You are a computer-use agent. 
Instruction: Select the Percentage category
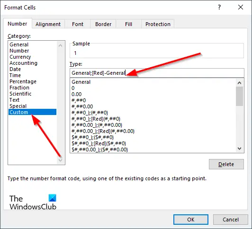23,81
